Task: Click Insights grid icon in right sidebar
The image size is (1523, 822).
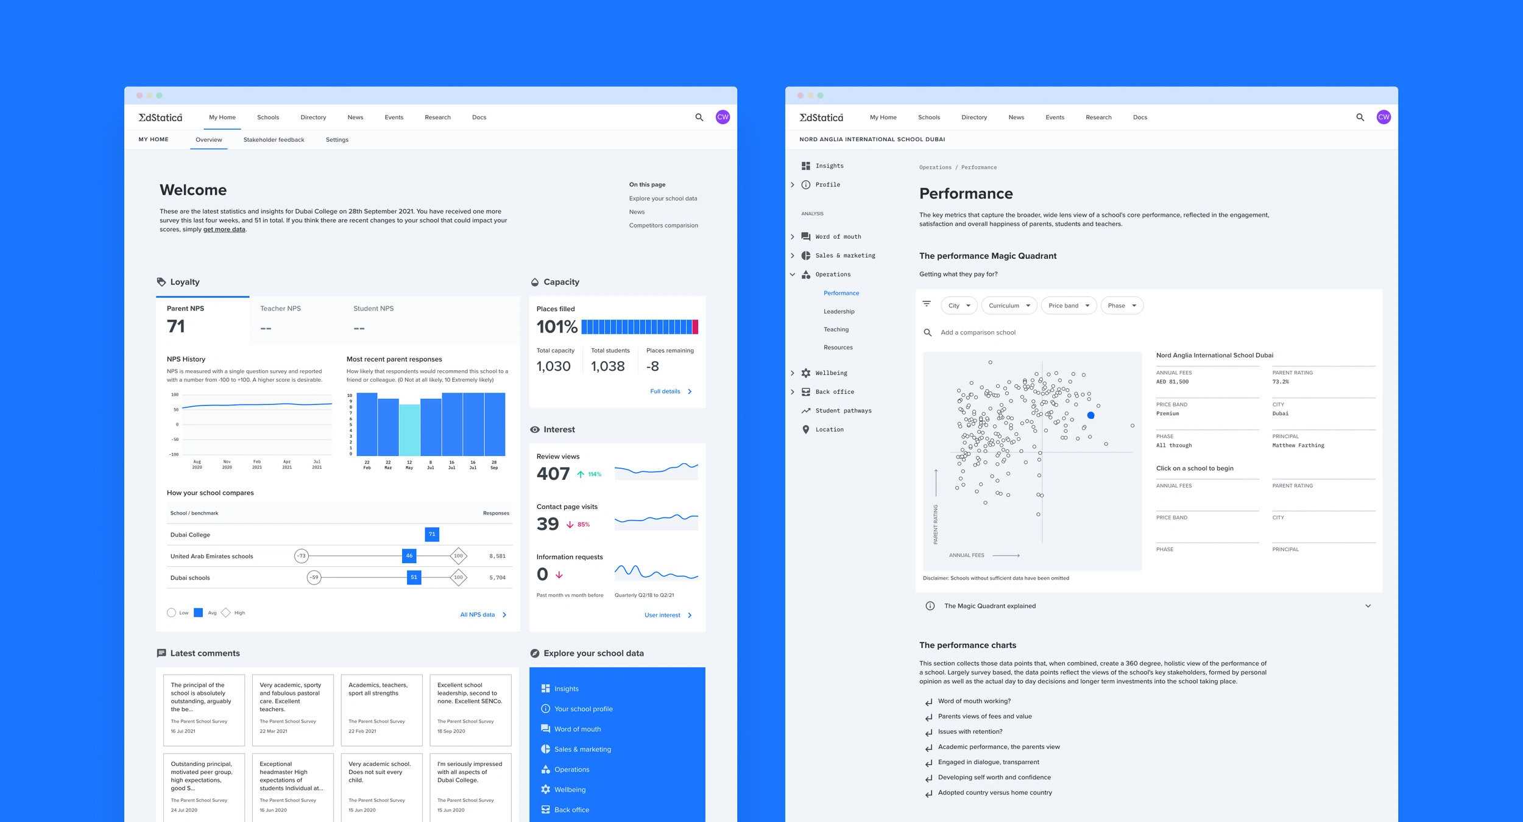Action: [806, 166]
